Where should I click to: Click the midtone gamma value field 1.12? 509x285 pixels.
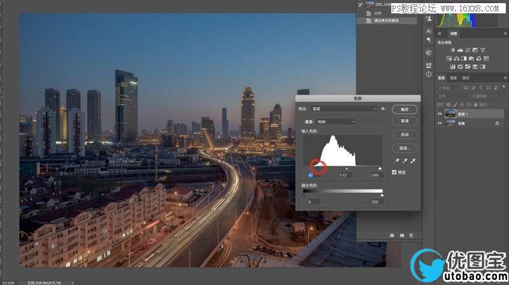(x=345, y=175)
